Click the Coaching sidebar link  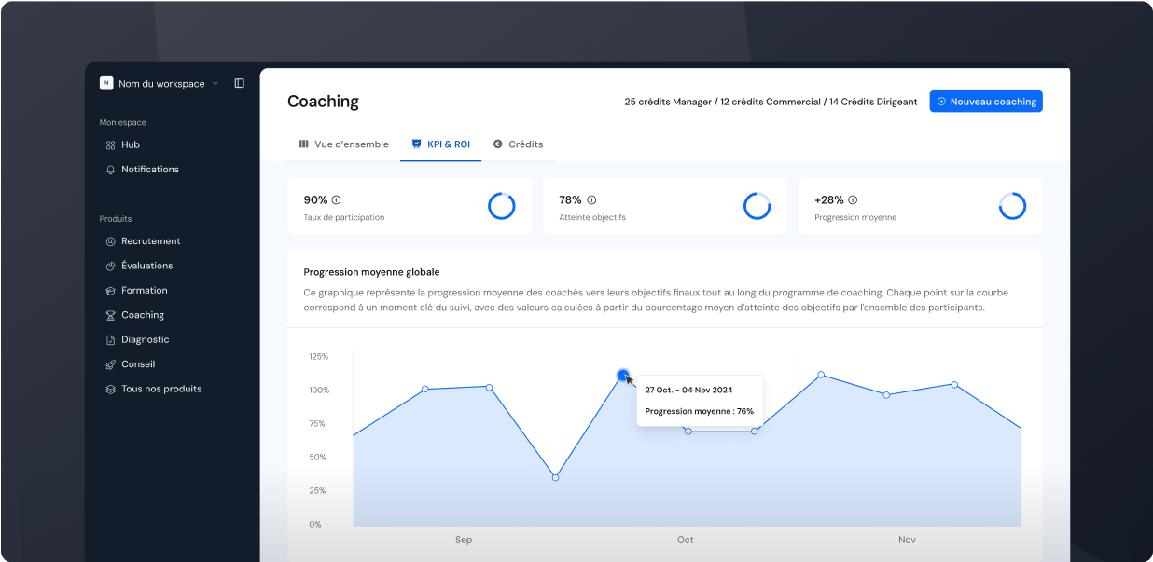point(142,315)
